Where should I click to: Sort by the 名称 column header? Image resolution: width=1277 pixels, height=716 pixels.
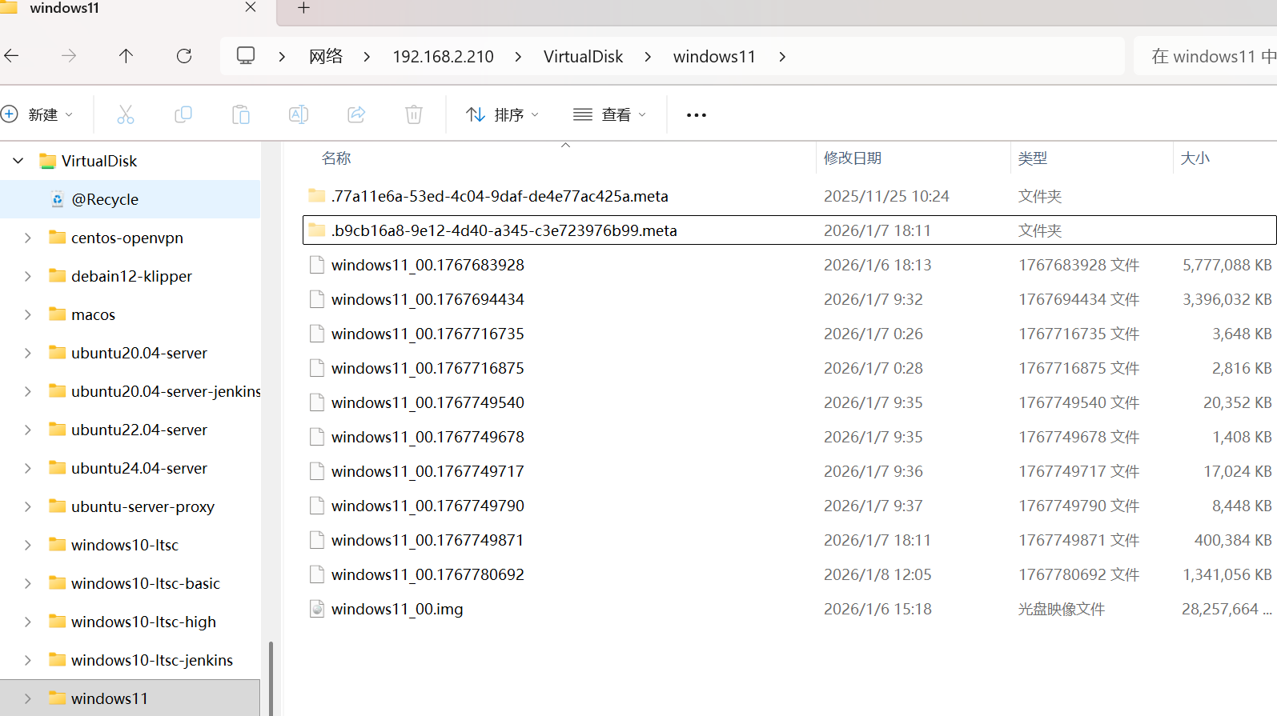click(x=336, y=158)
